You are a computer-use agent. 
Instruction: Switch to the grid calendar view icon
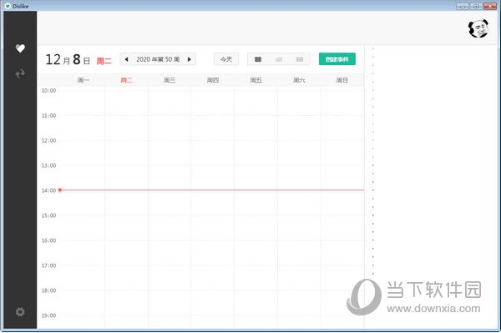[x=300, y=59]
